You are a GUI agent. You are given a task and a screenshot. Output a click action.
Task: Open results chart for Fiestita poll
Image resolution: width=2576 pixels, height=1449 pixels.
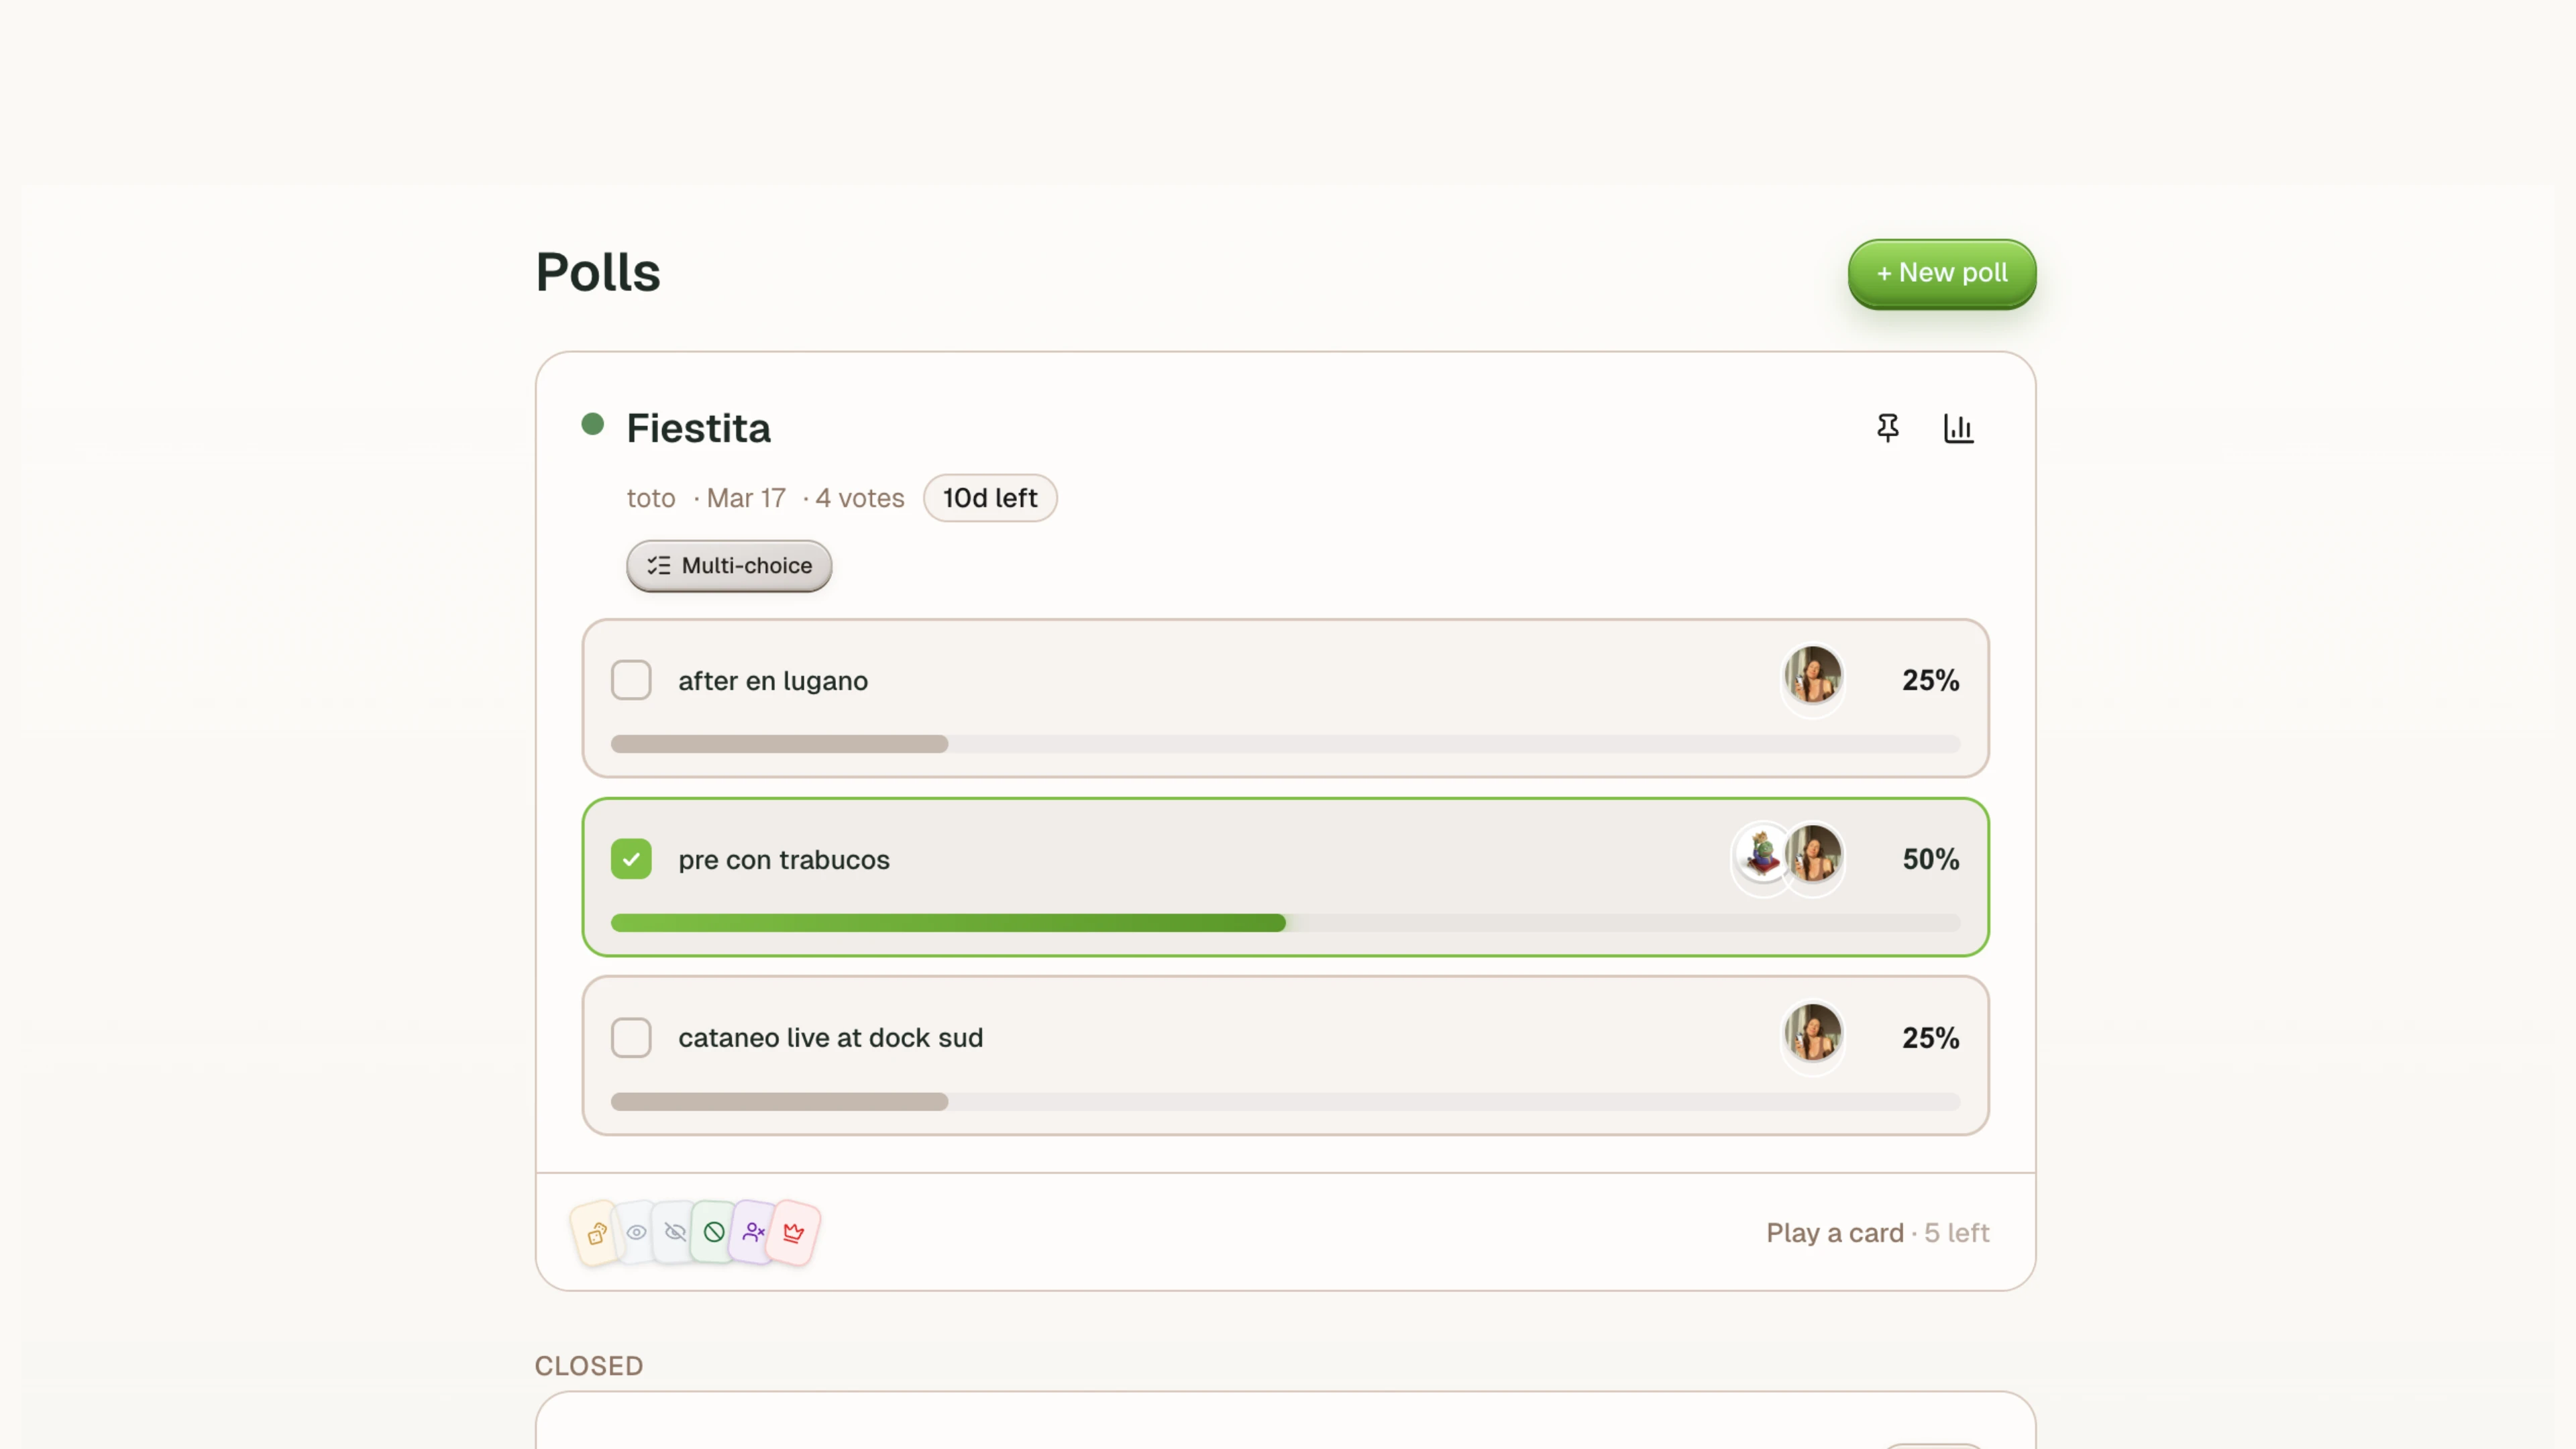click(1959, 428)
